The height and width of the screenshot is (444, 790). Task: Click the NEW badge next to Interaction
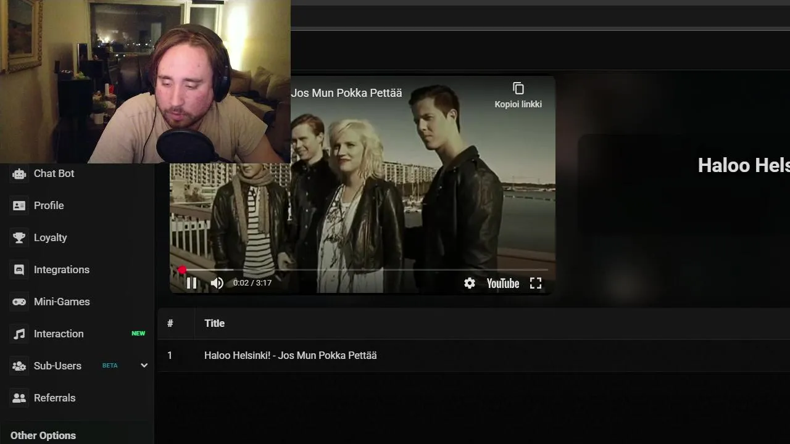pyautogui.click(x=138, y=334)
